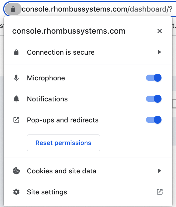Click the cookie icon

pos(16,171)
